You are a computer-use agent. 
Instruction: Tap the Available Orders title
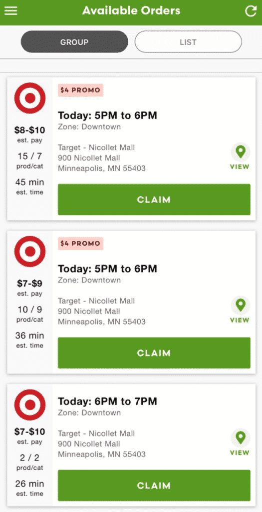tap(131, 11)
